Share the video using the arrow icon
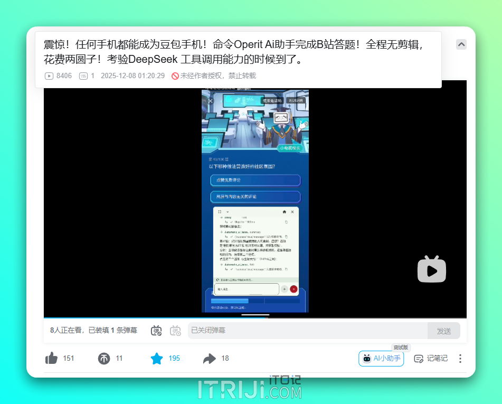This screenshot has width=502, height=404. pyautogui.click(x=209, y=358)
